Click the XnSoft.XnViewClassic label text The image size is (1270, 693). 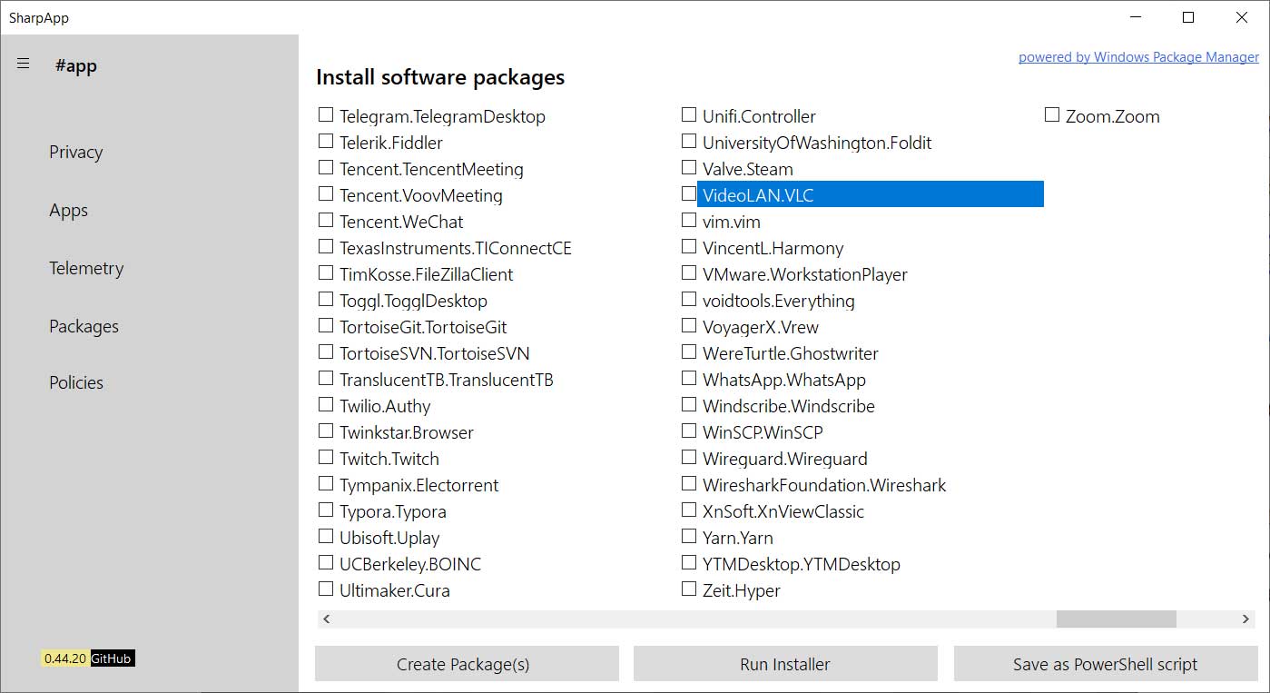pyautogui.click(x=783, y=511)
